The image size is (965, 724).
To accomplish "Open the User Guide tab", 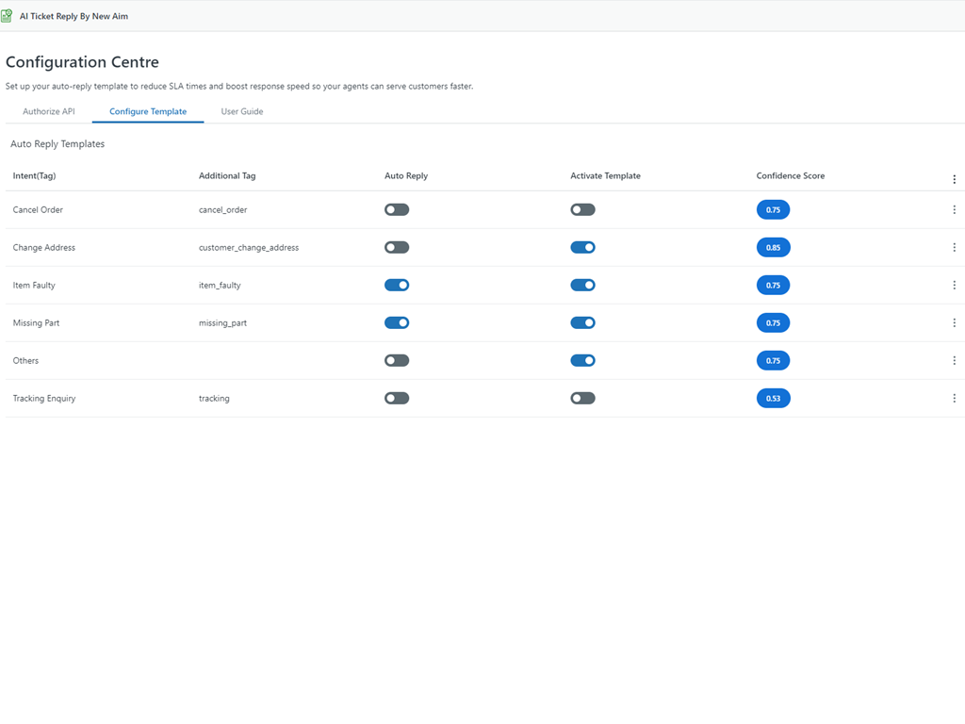I will (x=242, y=112).
